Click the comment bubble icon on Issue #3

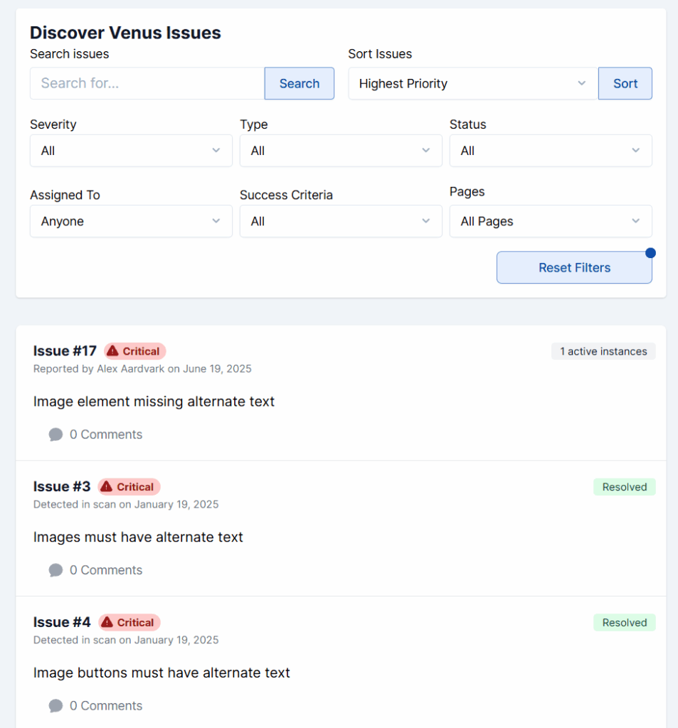[55, 570]
